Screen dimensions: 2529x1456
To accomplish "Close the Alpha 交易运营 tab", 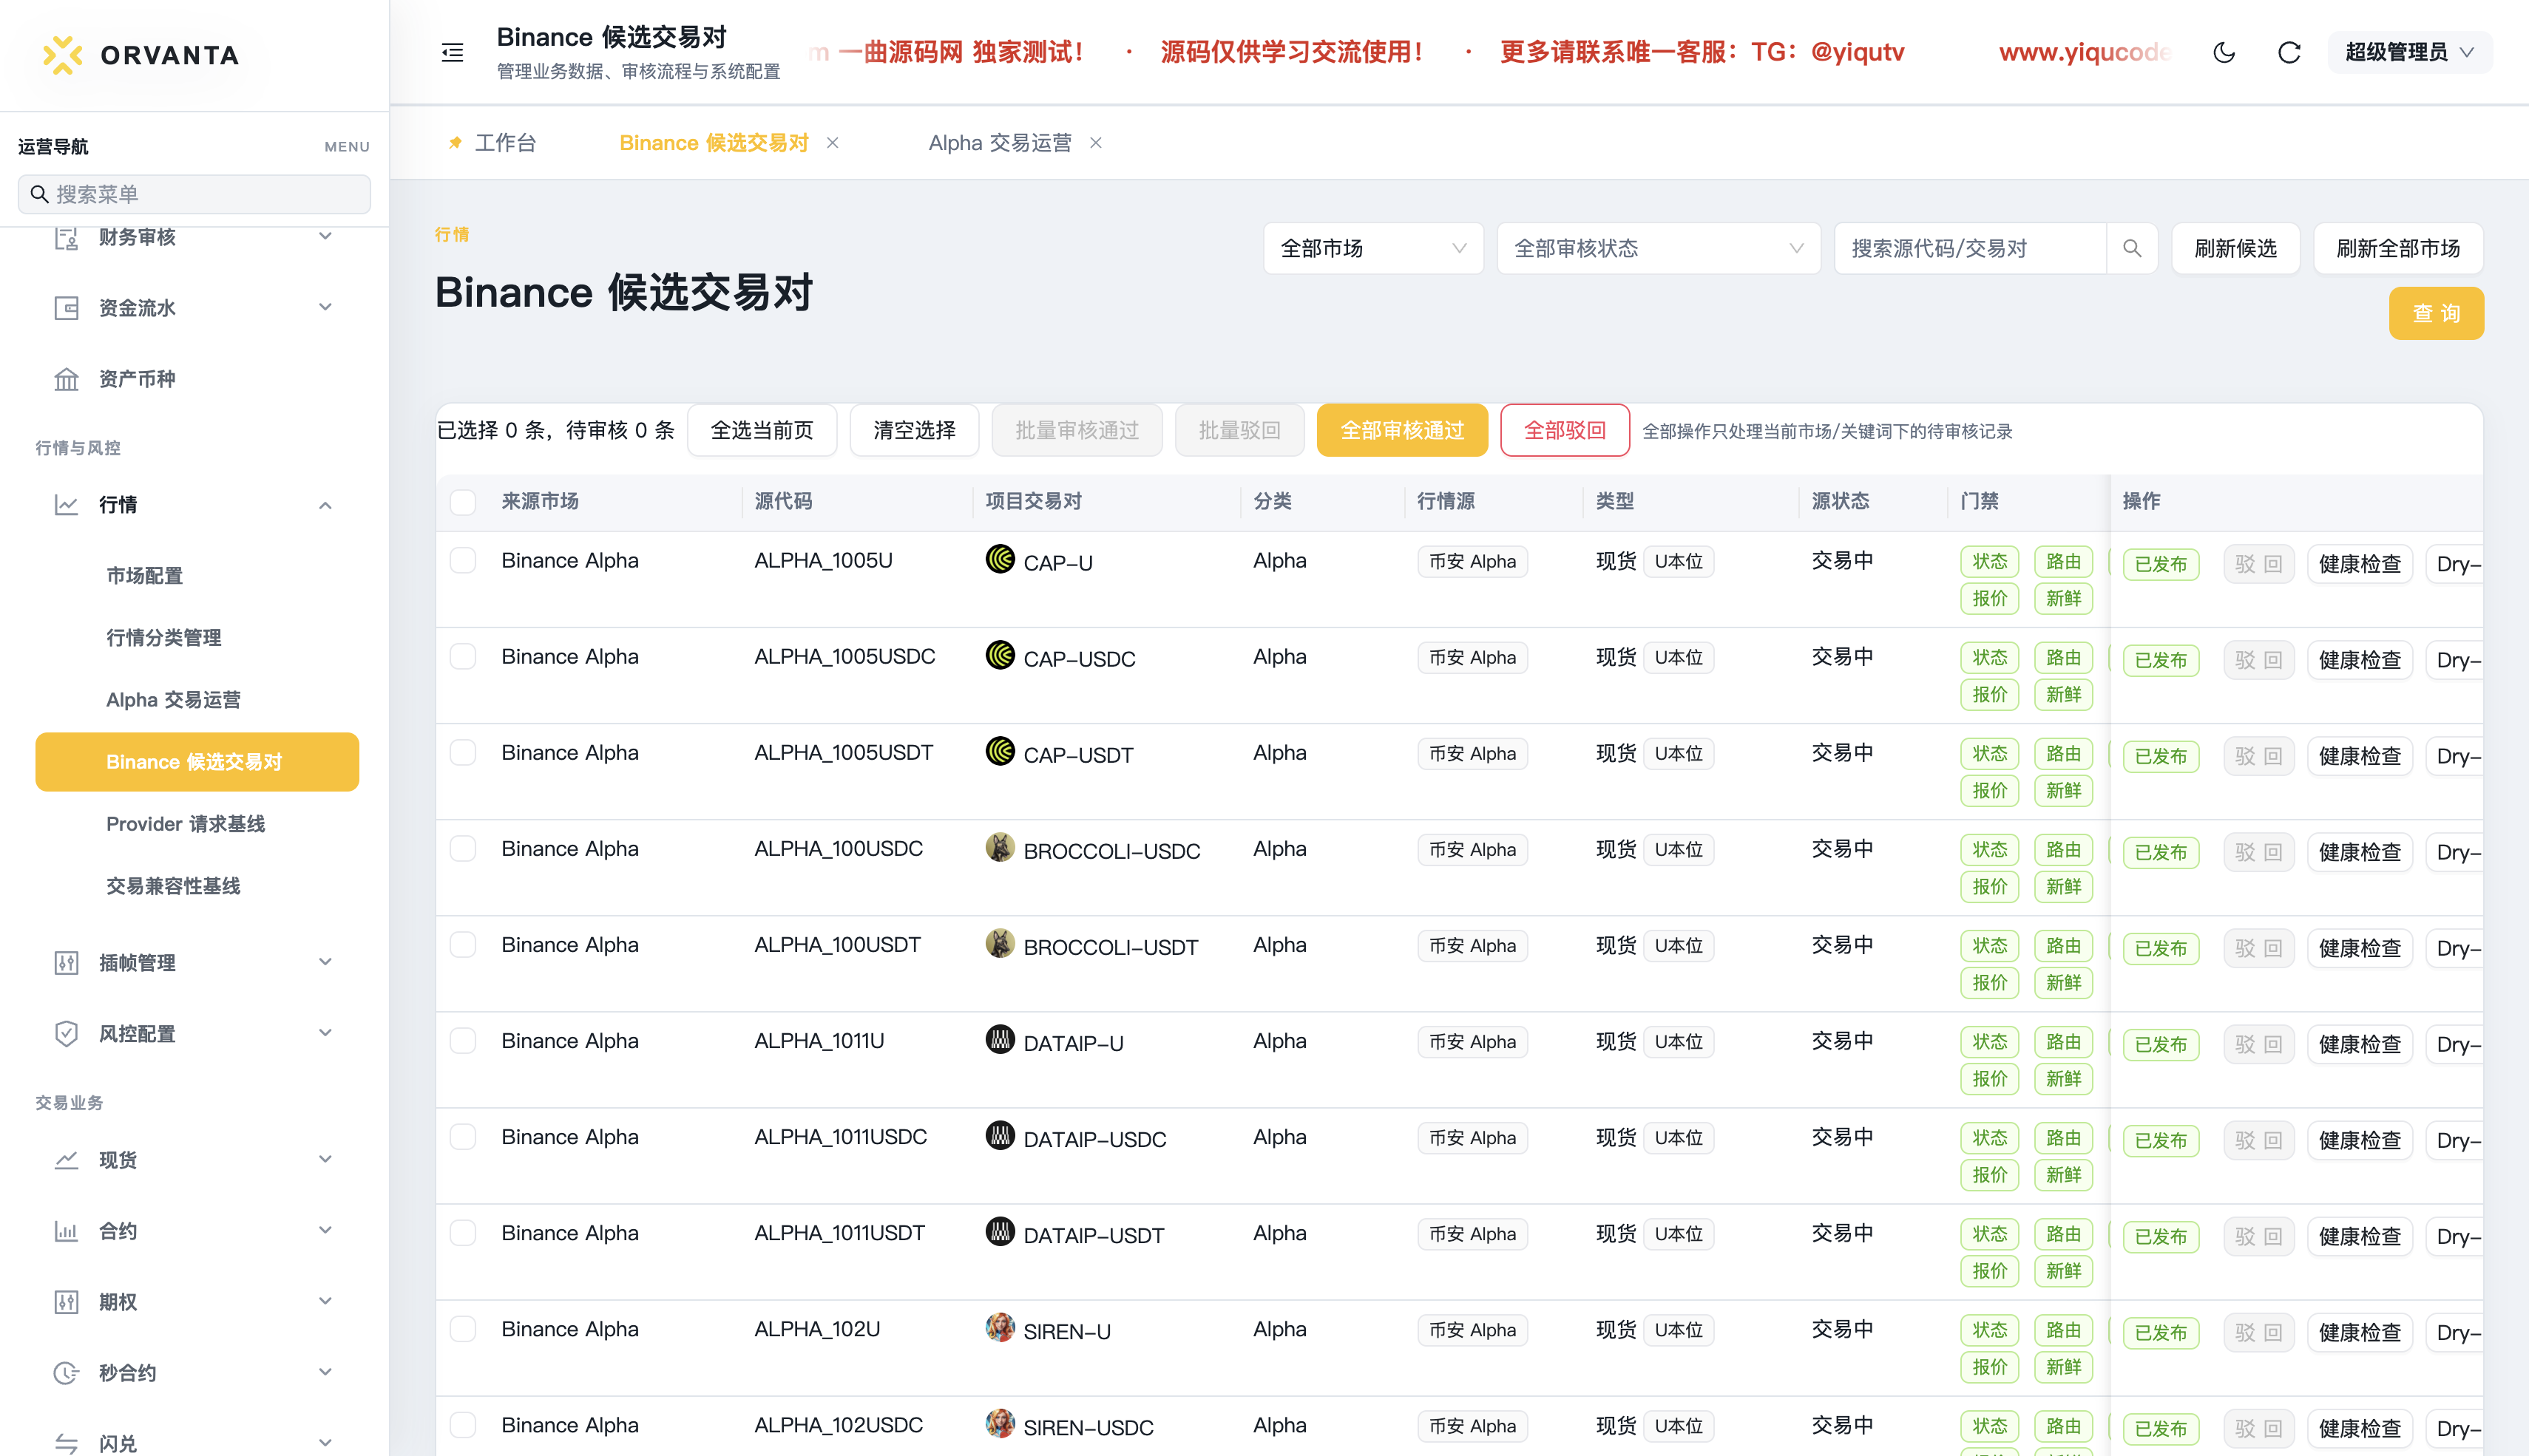I will point(1097,143).
